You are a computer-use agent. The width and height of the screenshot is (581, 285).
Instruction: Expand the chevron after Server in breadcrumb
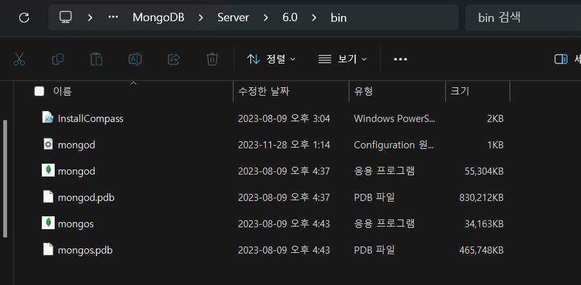click(x=266, y=17)
